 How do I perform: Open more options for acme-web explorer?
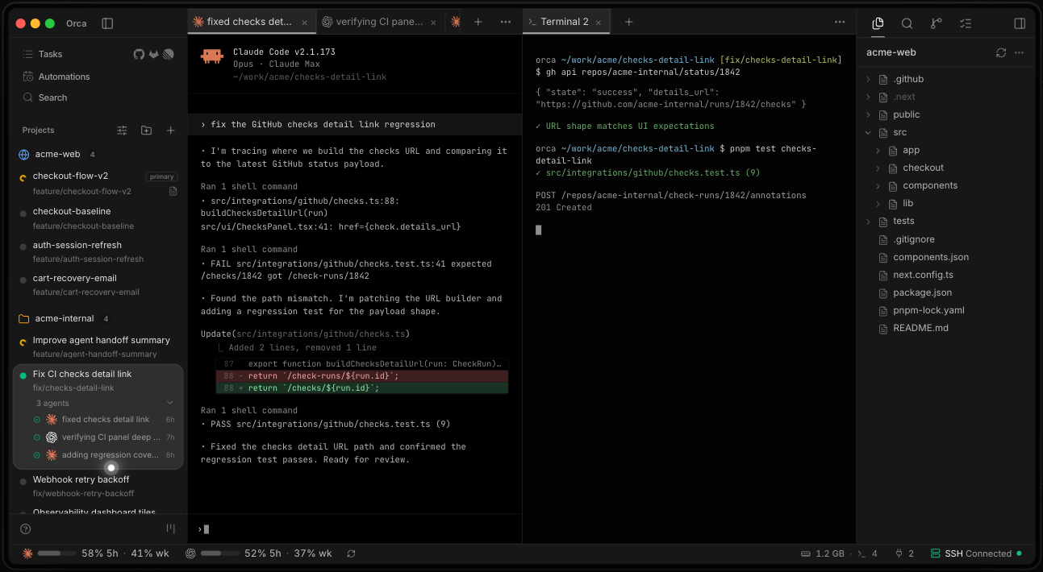tap(1019, 52)
